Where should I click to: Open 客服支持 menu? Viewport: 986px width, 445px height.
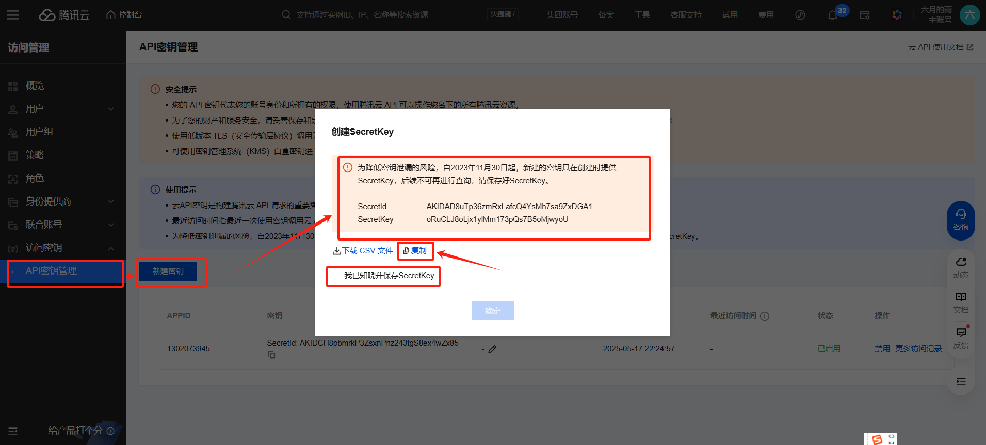click(686, 15)
